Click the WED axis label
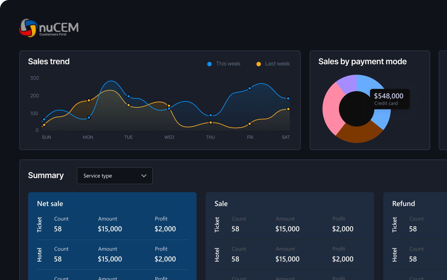 tap(169, 137)
